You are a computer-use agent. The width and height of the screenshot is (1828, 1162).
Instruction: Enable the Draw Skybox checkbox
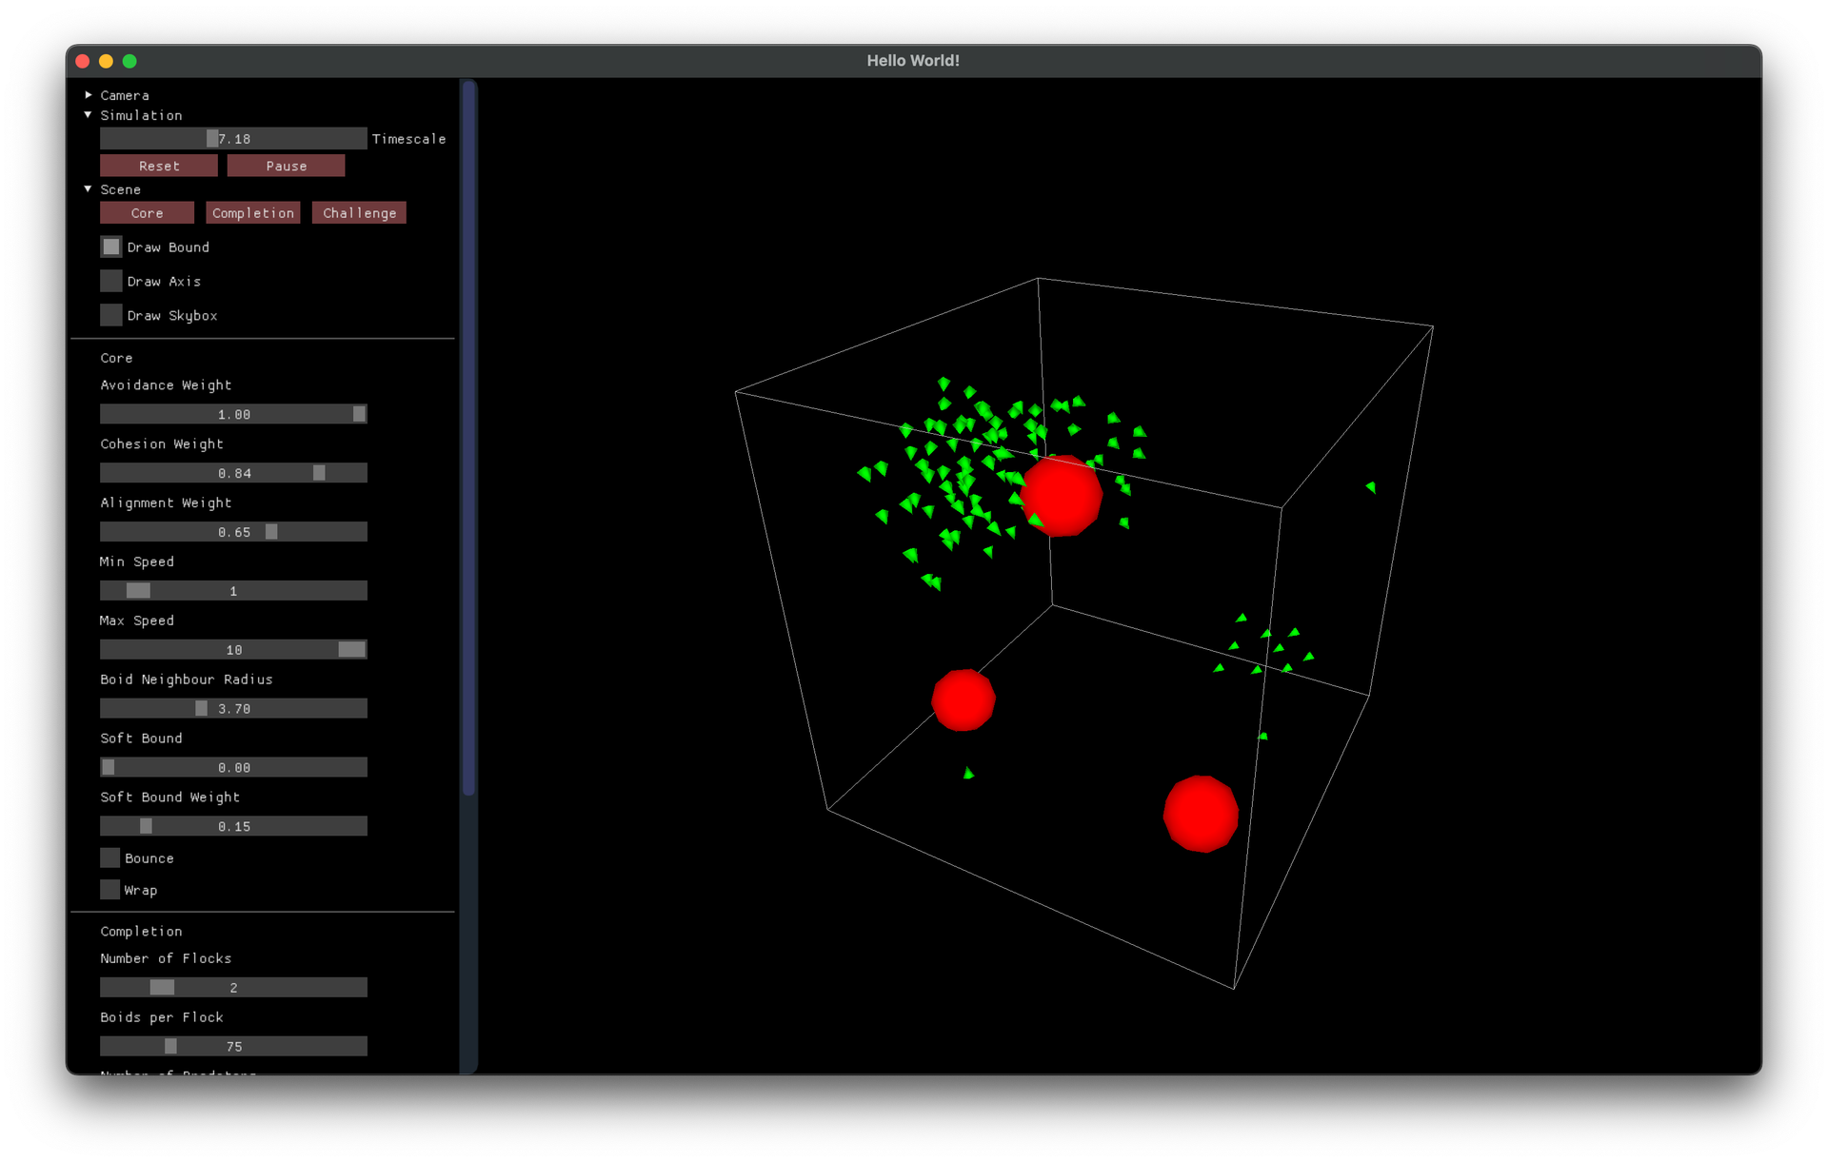coord(111,315)
